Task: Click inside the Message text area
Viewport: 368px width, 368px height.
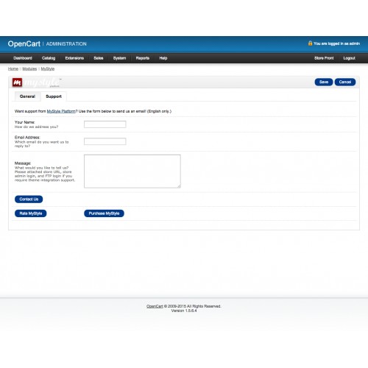Action: [x=132, y=171]
